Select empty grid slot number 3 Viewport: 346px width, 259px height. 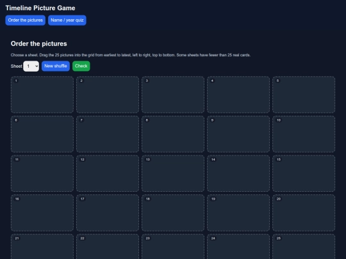pos(173,95)
